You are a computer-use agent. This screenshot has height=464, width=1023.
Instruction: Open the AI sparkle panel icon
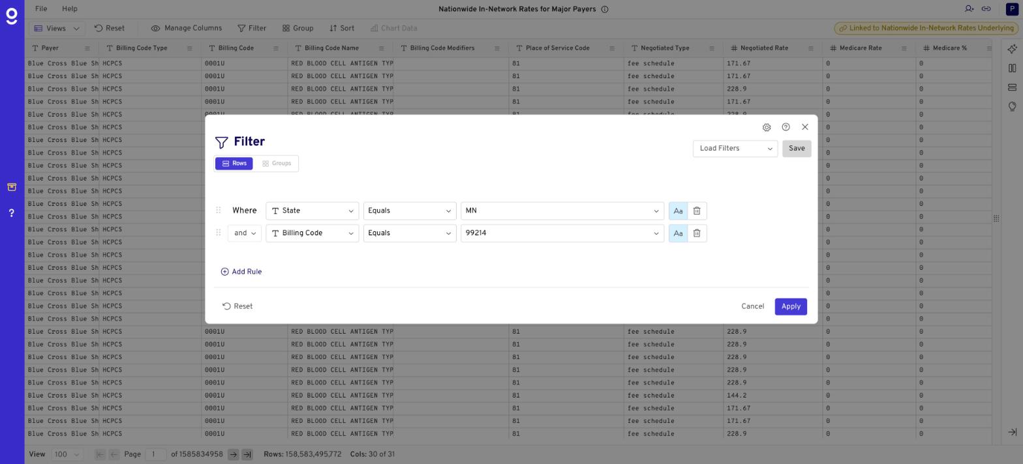tap(1012, 49)
